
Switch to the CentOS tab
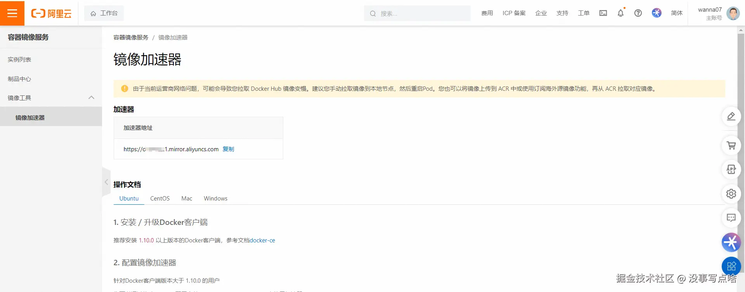click(160, 199)
